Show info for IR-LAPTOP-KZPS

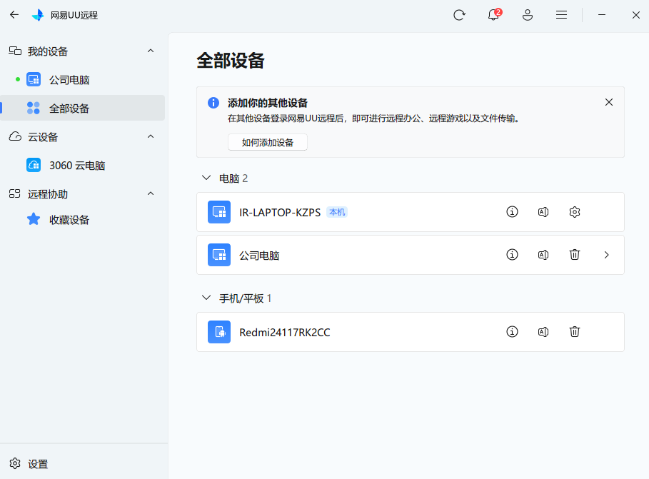click(512, 212)
